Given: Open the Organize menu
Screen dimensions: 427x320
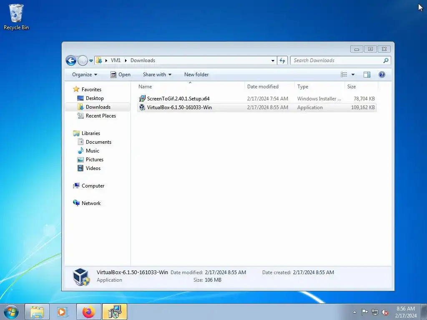Looking at the screenshot, I should pyautogui.click(x=84, y=75).
